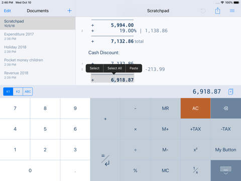Check the battery indicator icon
The image size is (241, 181).
[236, 3]
